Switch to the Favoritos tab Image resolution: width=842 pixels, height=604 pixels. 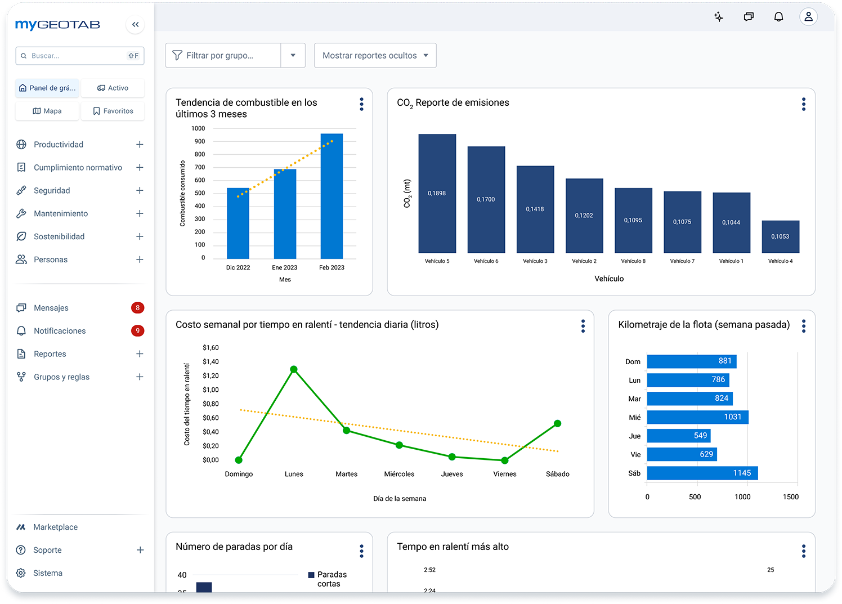(x=113, y=111)
